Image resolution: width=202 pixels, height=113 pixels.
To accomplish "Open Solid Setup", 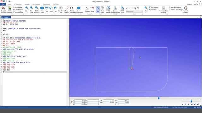I will (122, 10).
